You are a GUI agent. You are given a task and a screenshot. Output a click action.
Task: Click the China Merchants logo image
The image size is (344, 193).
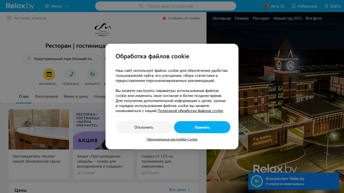coord(103,30)
